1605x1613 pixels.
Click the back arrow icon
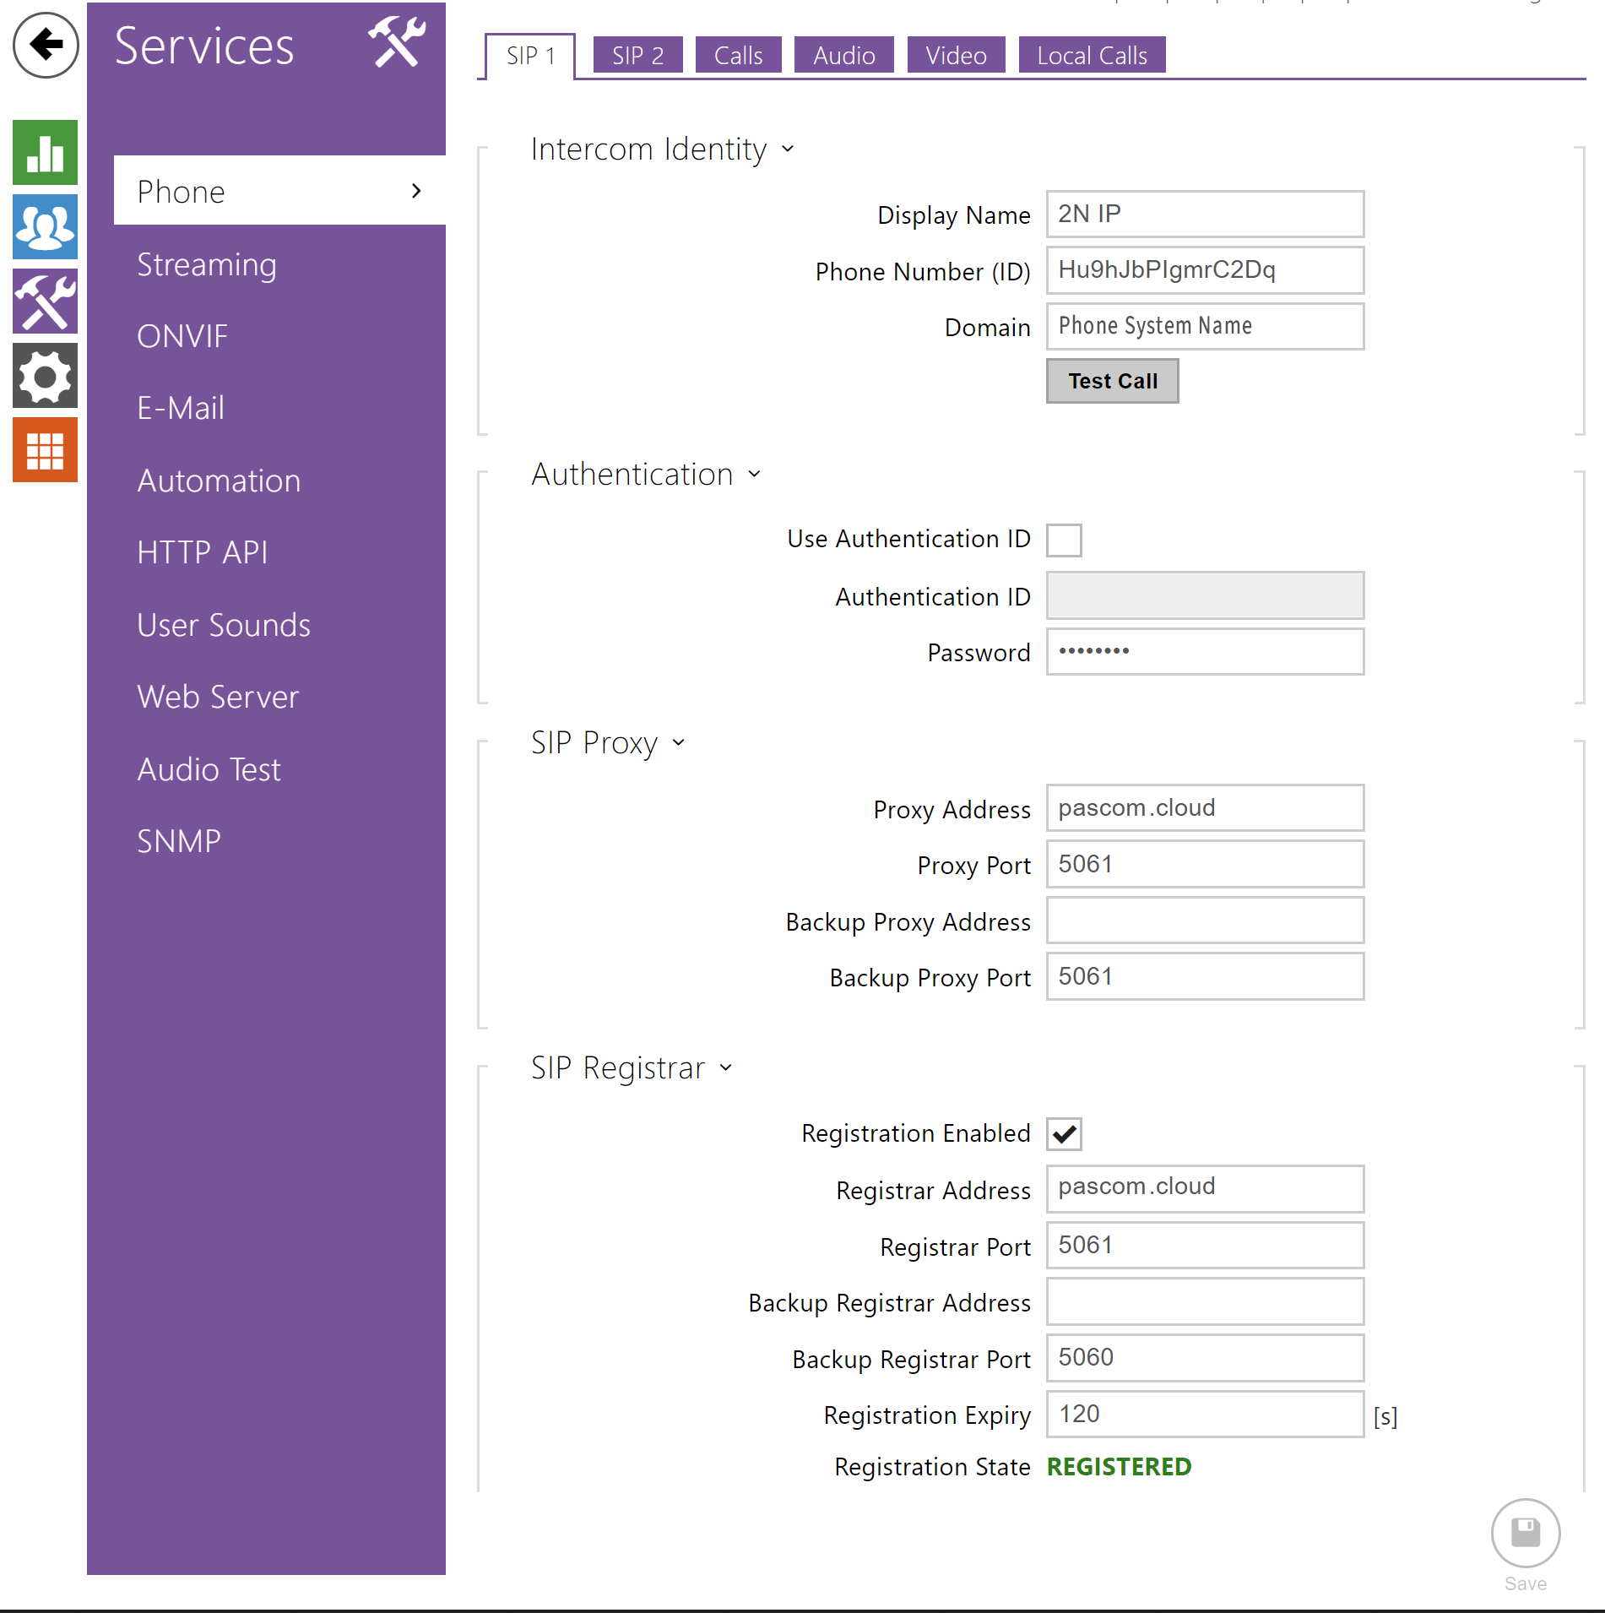point(46,45)
